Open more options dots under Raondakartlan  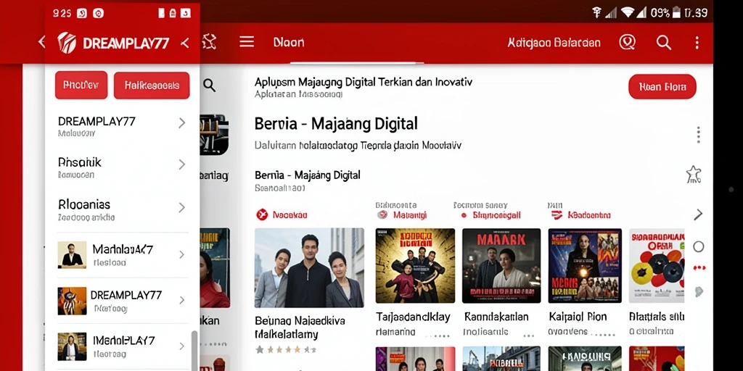[528, 336]
